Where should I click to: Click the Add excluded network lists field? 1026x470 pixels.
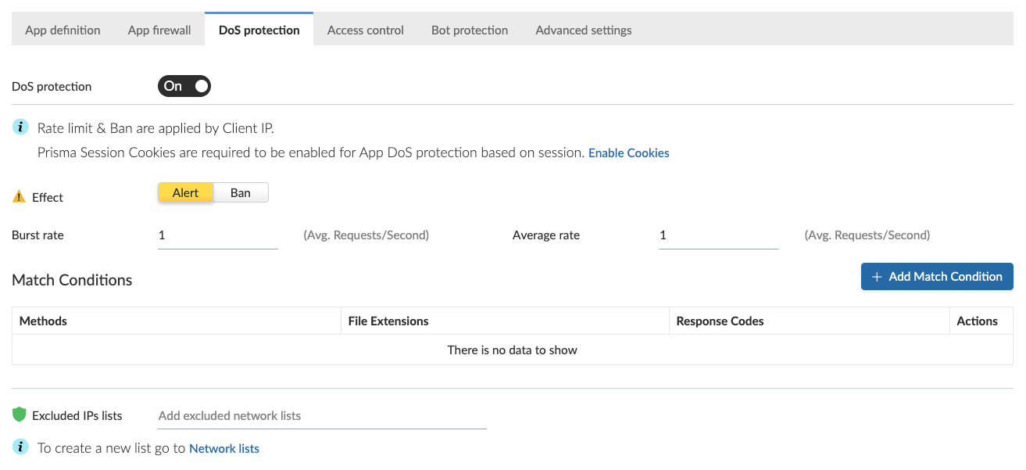tap(322, 416)
